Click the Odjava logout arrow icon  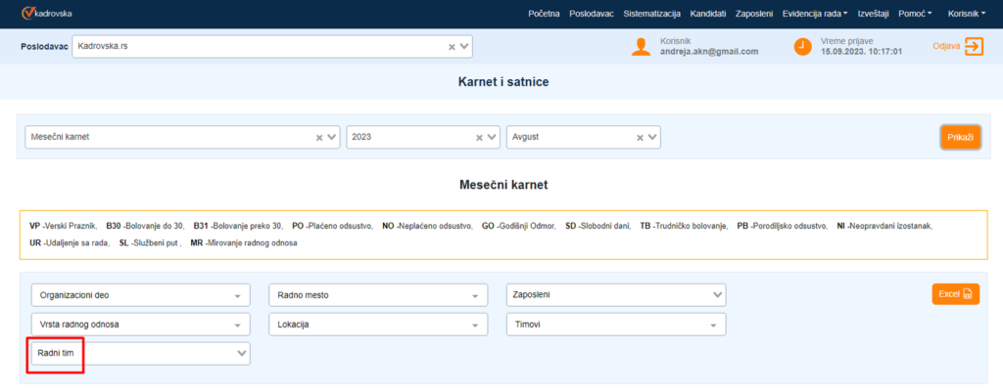tap(974, 46)
